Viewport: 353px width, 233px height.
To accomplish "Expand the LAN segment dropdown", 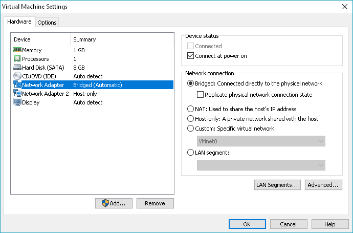I will [x=261, y=164].
